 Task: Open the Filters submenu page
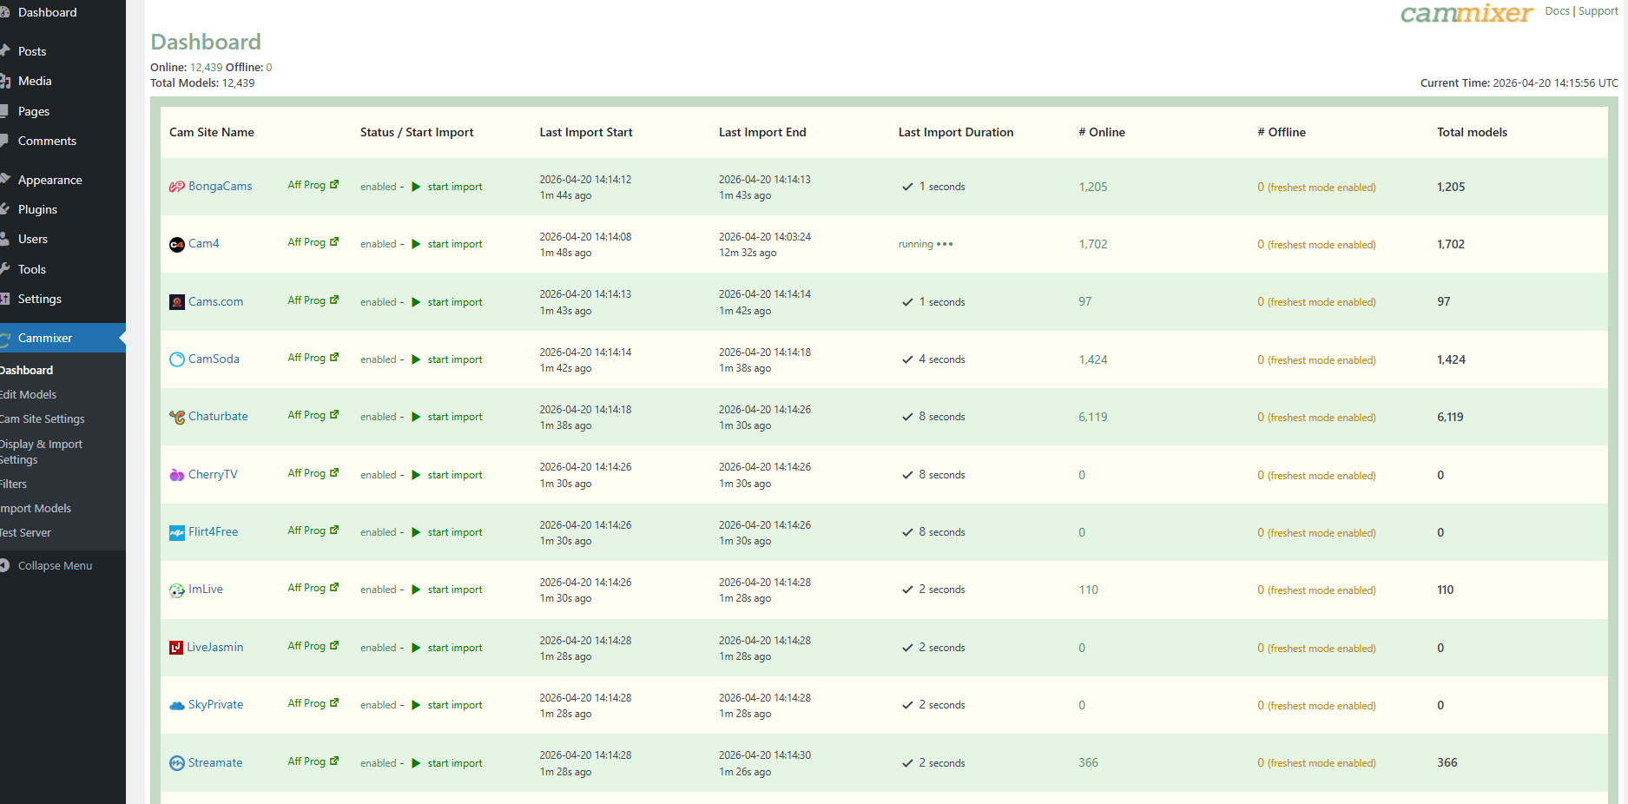[15, 484]
